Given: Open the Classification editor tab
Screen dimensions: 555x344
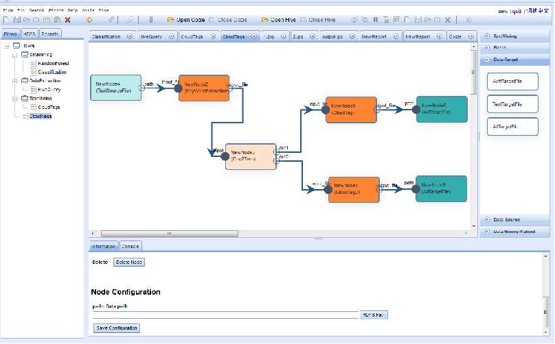Looking at the screenshot, I should [x=106, y=36].
